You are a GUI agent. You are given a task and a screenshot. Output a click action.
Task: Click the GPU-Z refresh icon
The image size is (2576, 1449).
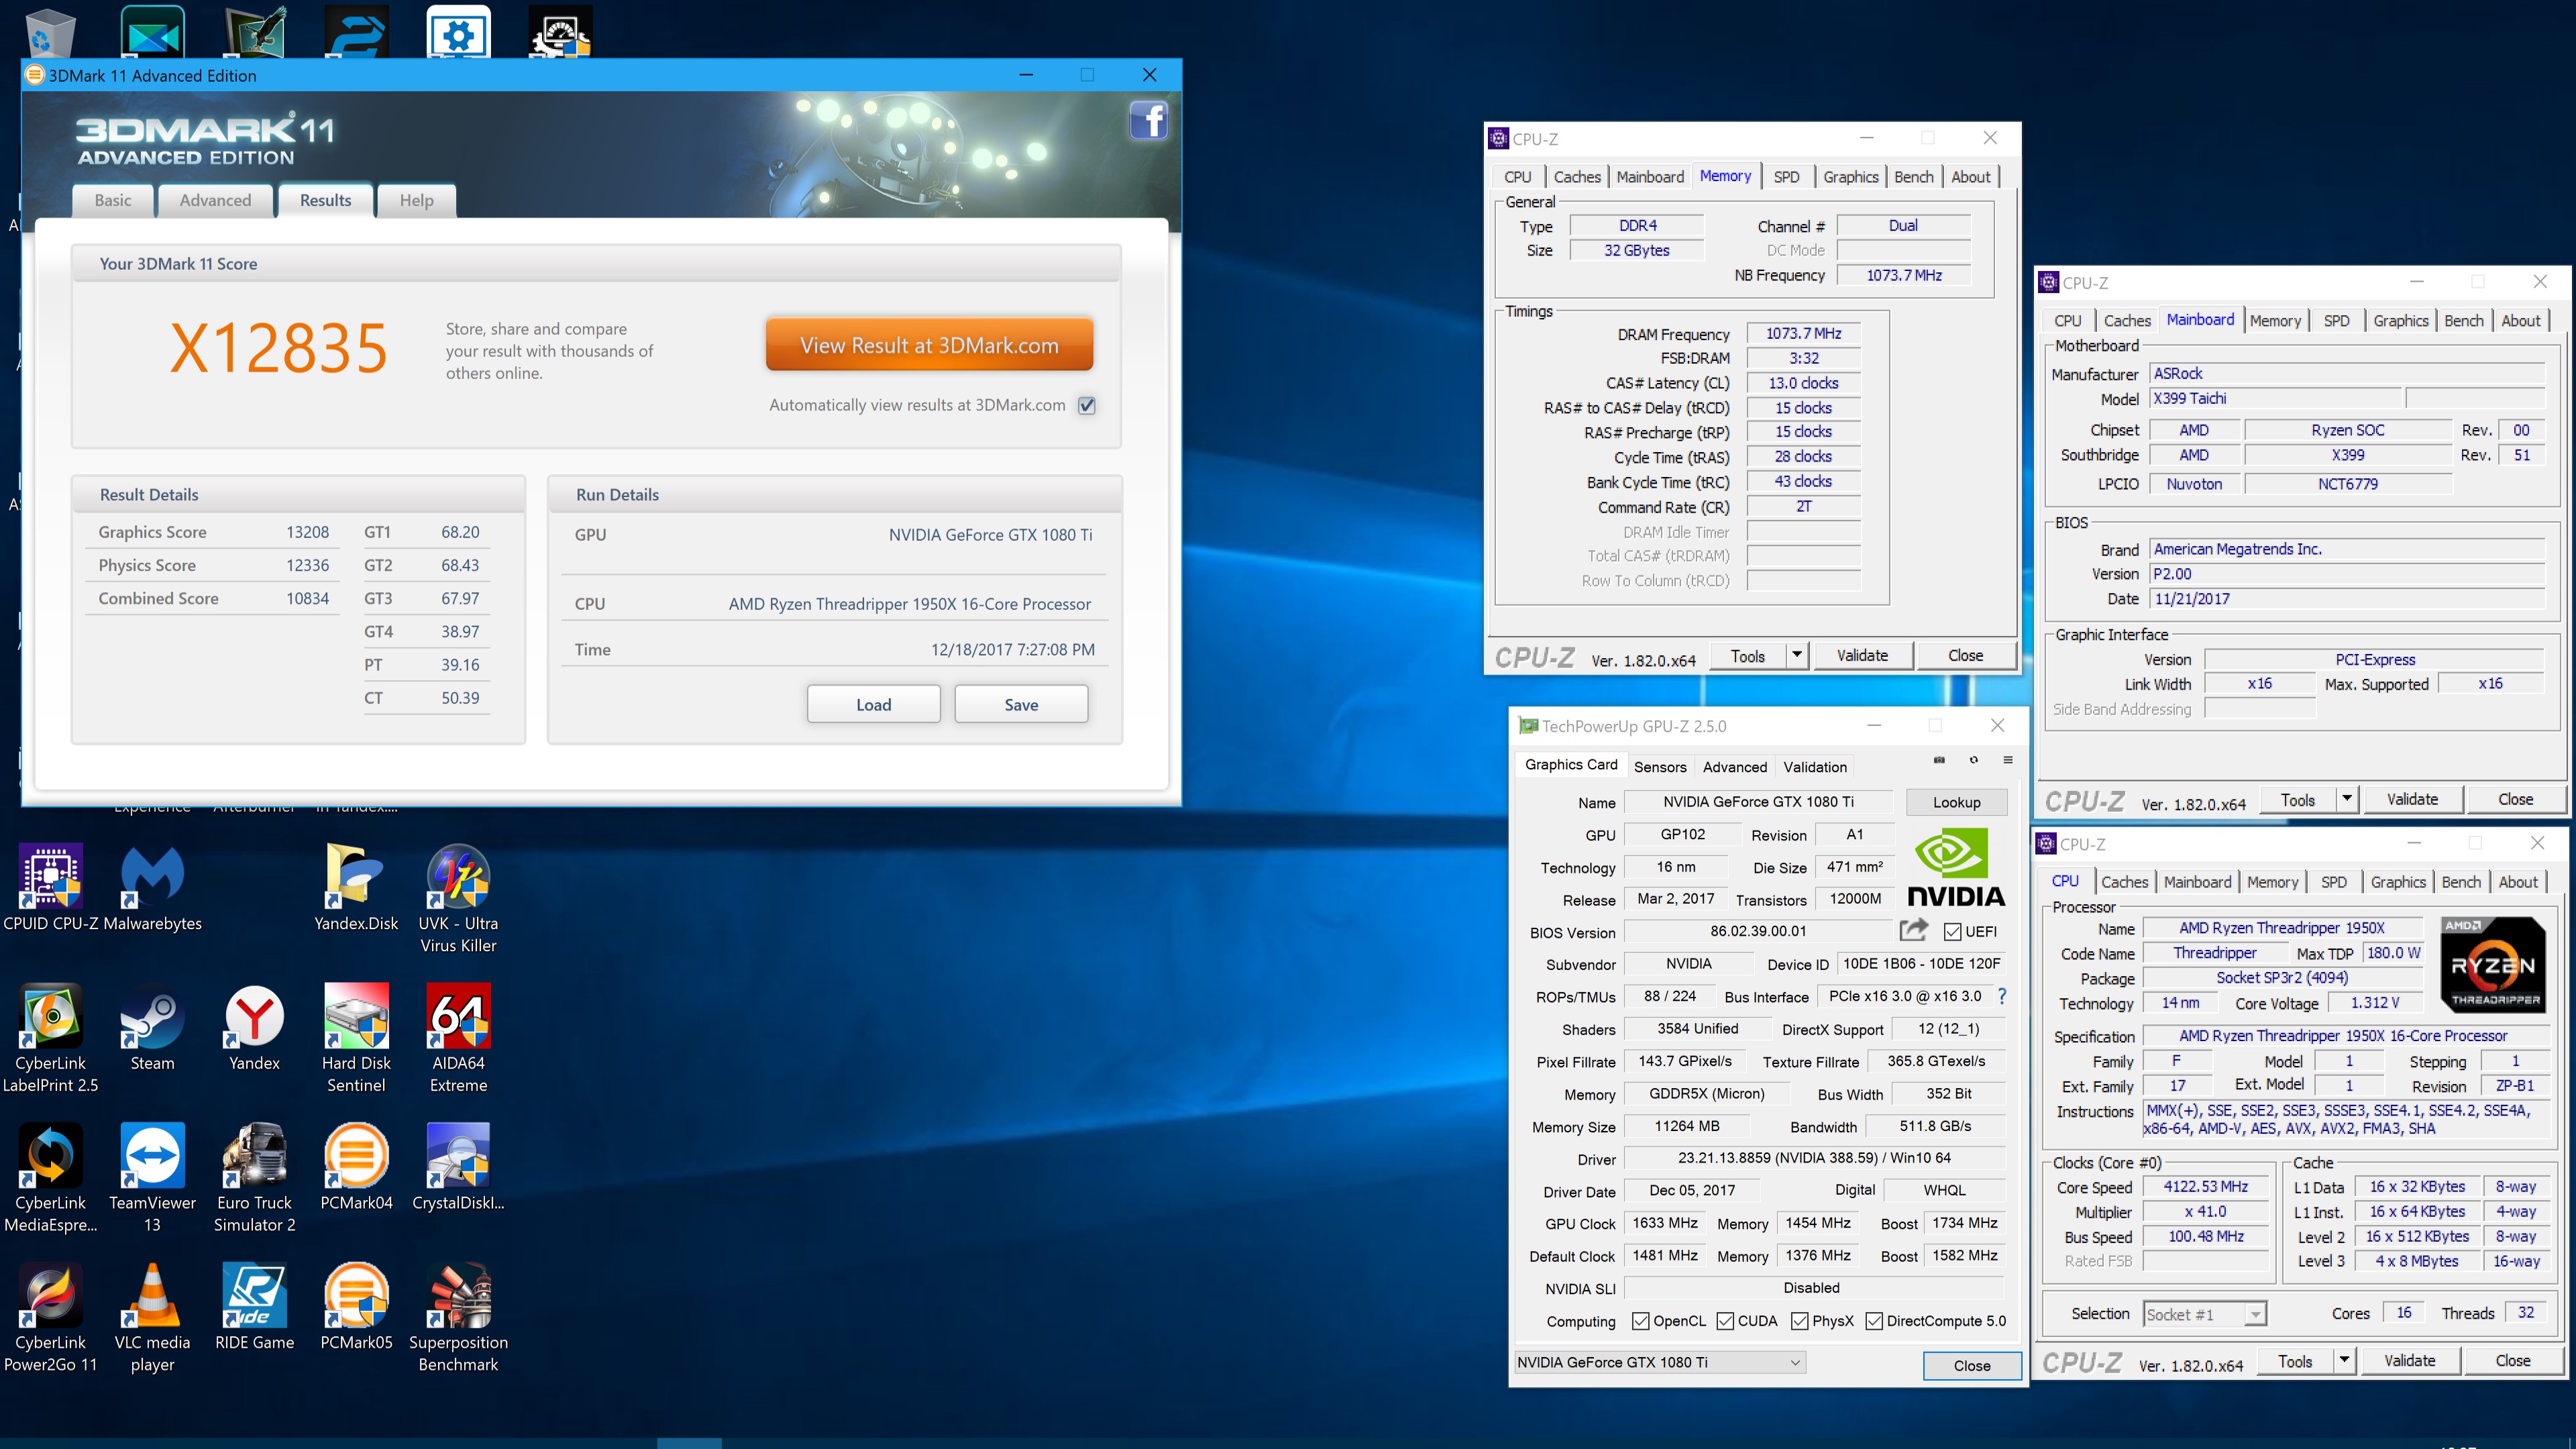click(x=1973, y=760)
